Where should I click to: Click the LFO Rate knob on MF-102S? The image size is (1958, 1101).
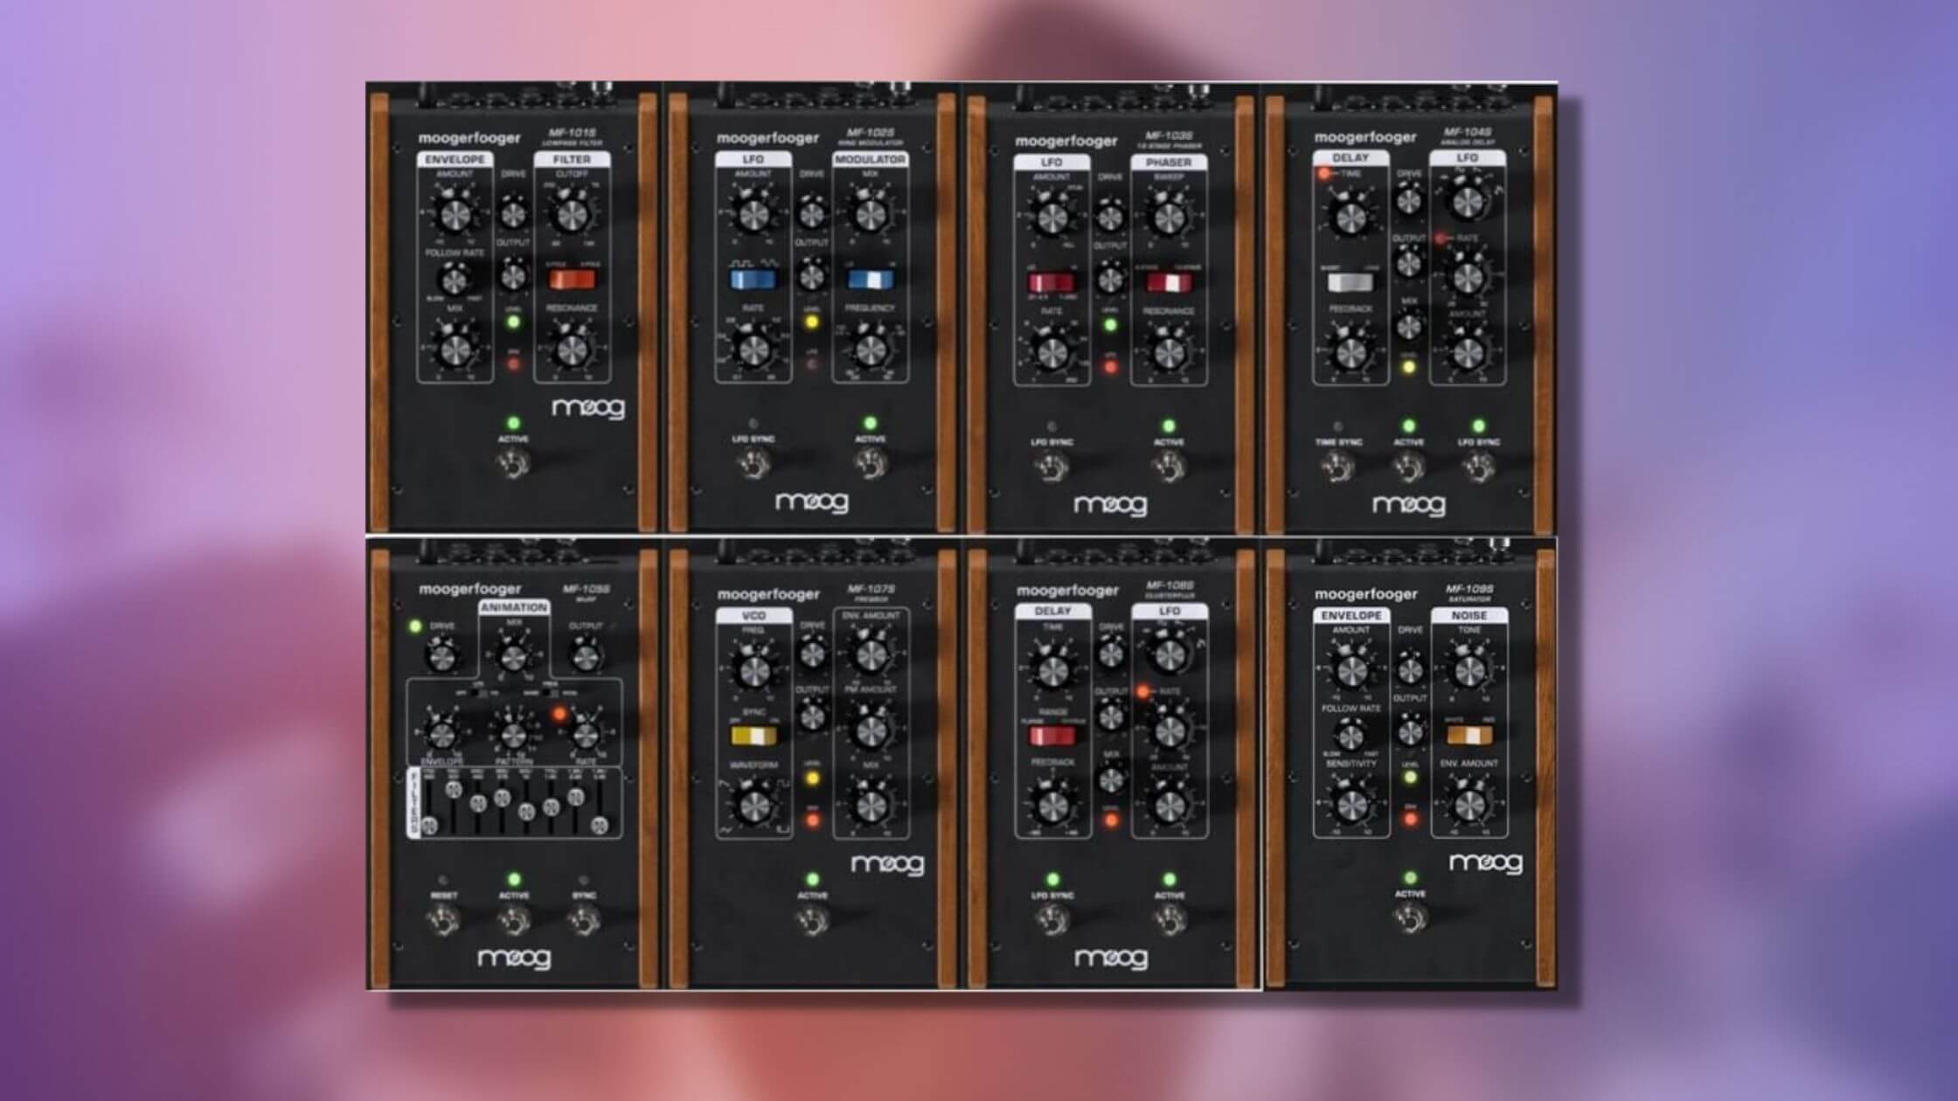click(x=753, y=350)
